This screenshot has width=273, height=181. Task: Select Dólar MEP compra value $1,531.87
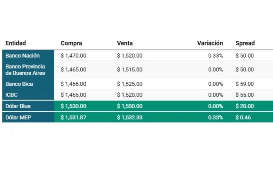[73, 117]
